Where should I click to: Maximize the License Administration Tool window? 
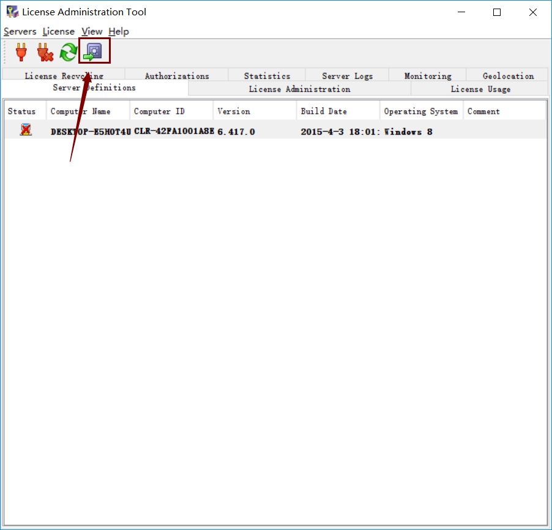497,12
